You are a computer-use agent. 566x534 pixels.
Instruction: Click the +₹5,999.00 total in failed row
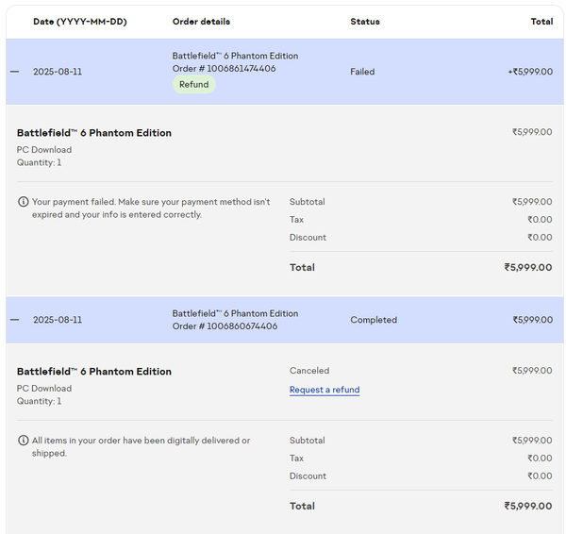click(529, 72)
